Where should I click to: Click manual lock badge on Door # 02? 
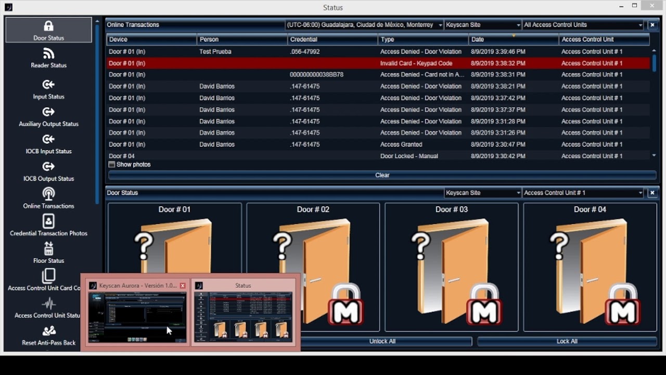point(345,305)
